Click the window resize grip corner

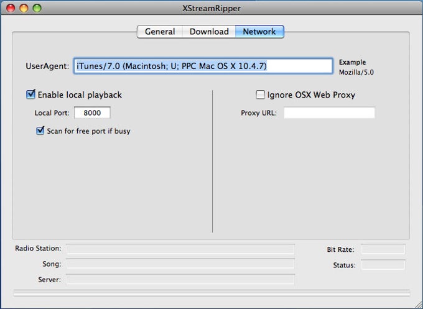point(418,305)
